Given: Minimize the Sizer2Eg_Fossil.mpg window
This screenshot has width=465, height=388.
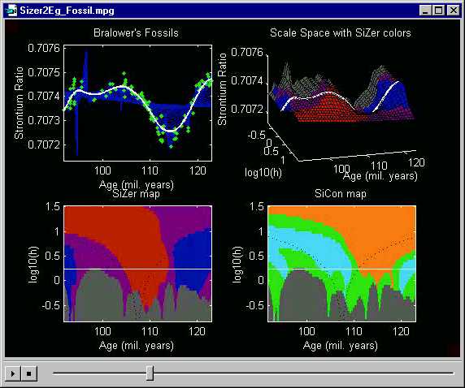Looking at the screenshot, I should [425, 11].
